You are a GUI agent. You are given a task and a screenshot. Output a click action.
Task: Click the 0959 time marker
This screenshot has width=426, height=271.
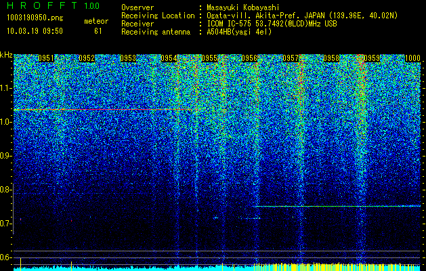(372, 58)
